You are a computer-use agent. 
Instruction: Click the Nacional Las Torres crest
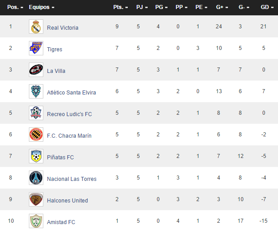[36, 178]
